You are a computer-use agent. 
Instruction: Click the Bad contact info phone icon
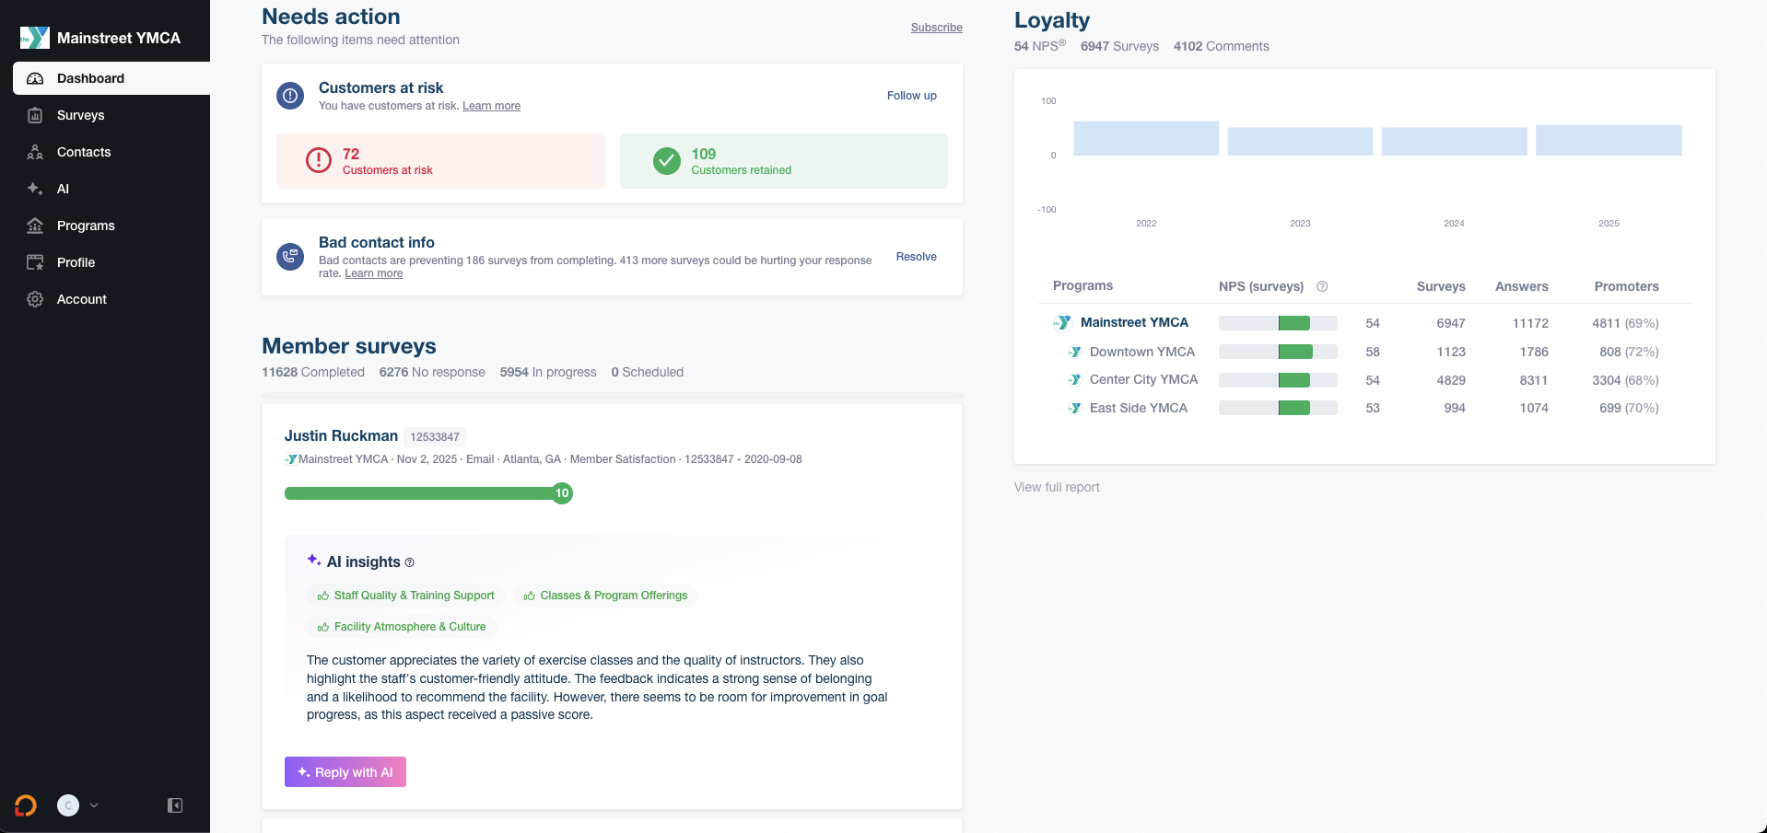click(x=290, y=257)
